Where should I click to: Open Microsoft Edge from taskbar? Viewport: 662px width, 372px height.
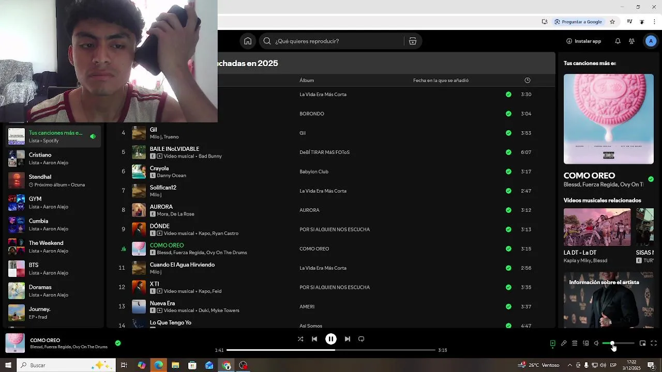(x=158, y=365)
